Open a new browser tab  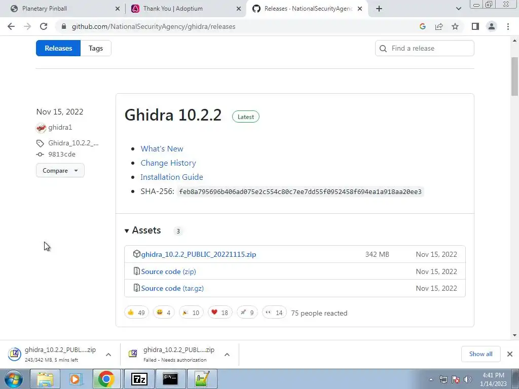pyautogui.click(x=379, y=9)
